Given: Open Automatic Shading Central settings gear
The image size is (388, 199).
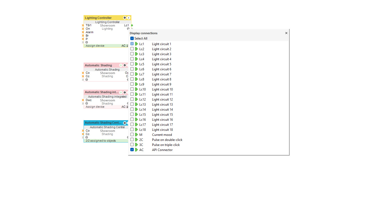Looking at the screenshot, I should point(125,123).
